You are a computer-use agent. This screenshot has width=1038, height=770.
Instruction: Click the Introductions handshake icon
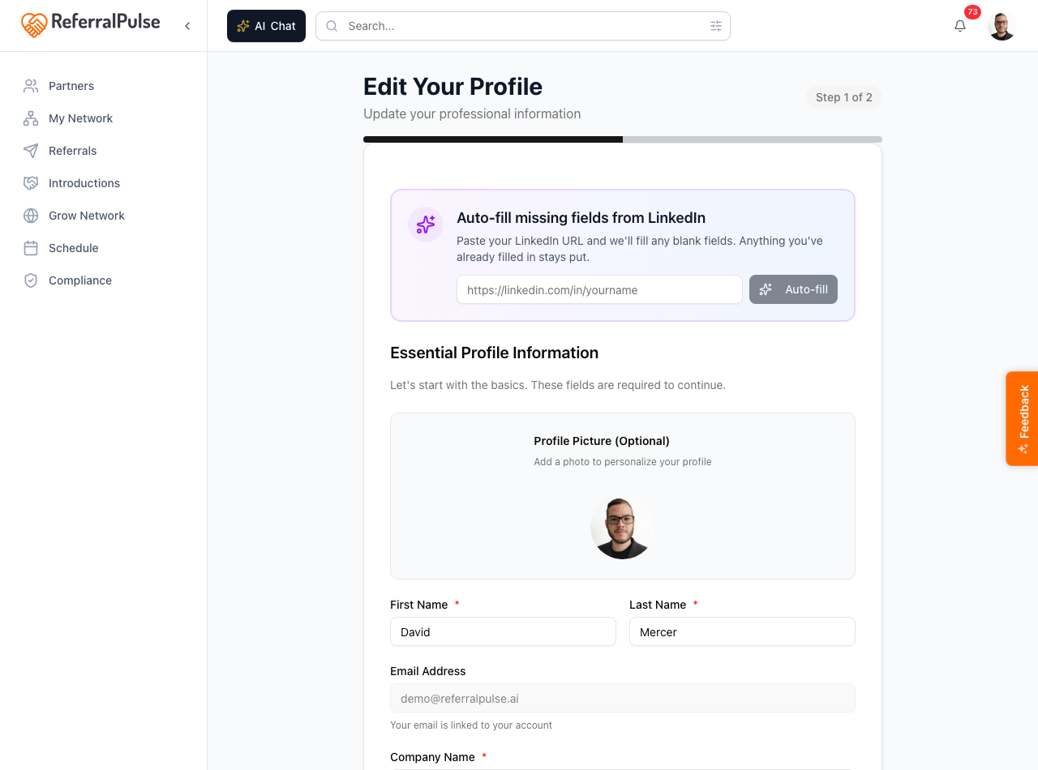(x=31, y=183)
